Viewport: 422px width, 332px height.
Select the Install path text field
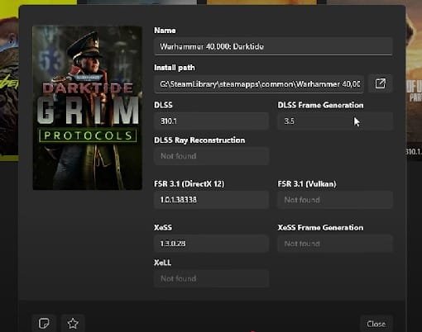tap(259, 83)
